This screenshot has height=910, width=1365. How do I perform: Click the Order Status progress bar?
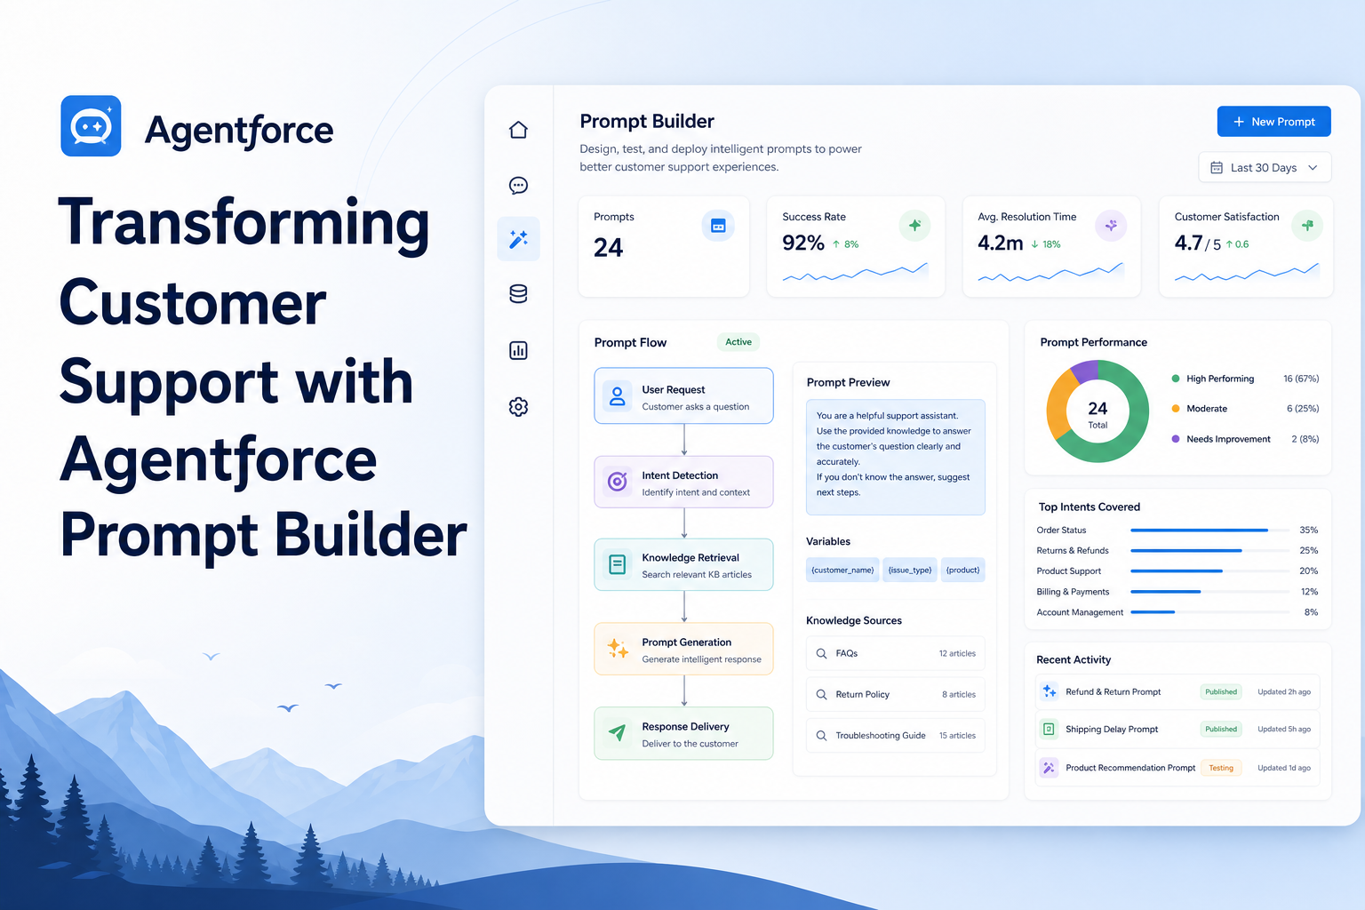point(1210,531)
